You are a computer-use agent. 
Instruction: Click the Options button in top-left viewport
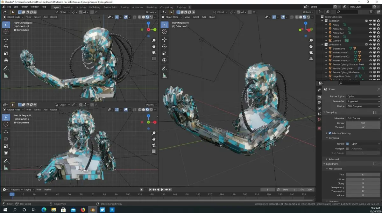pyautogui.click(x=151, y=12)
